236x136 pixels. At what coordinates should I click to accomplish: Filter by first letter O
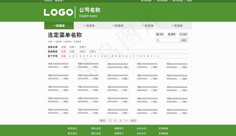[119, 56]
